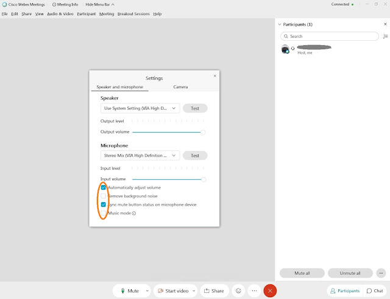
Task: Select the Speaker and microphone tab
Action: tap(119, 87)
